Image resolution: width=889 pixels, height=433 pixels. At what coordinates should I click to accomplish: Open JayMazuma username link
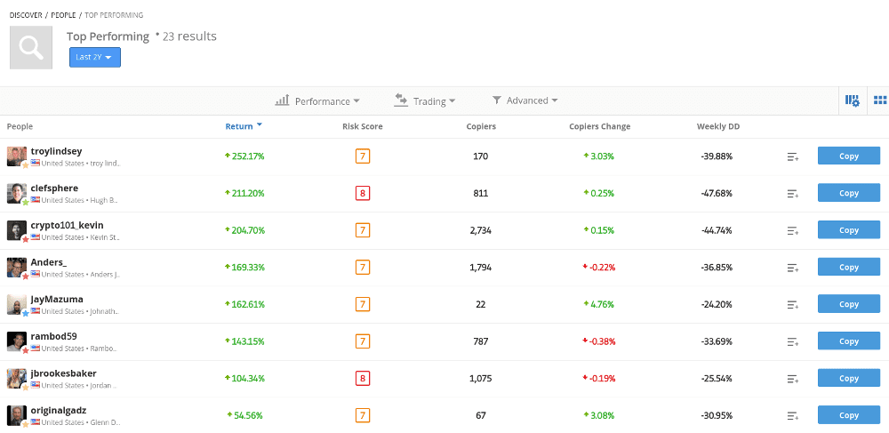click(57, 300)
